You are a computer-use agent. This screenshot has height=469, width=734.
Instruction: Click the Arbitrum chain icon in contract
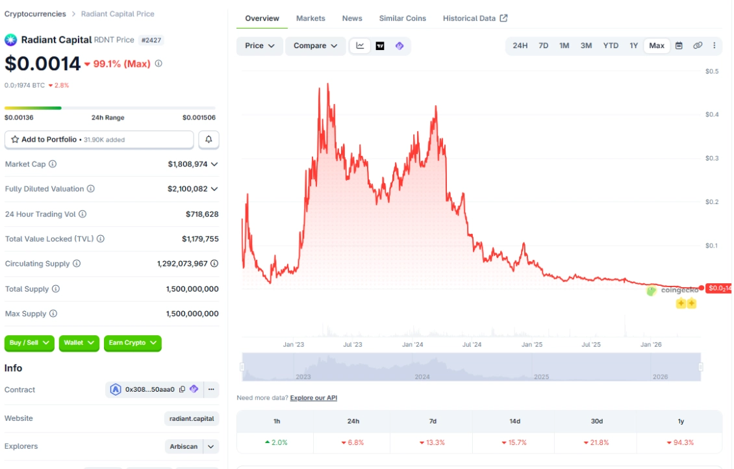(x=116, y=389)
